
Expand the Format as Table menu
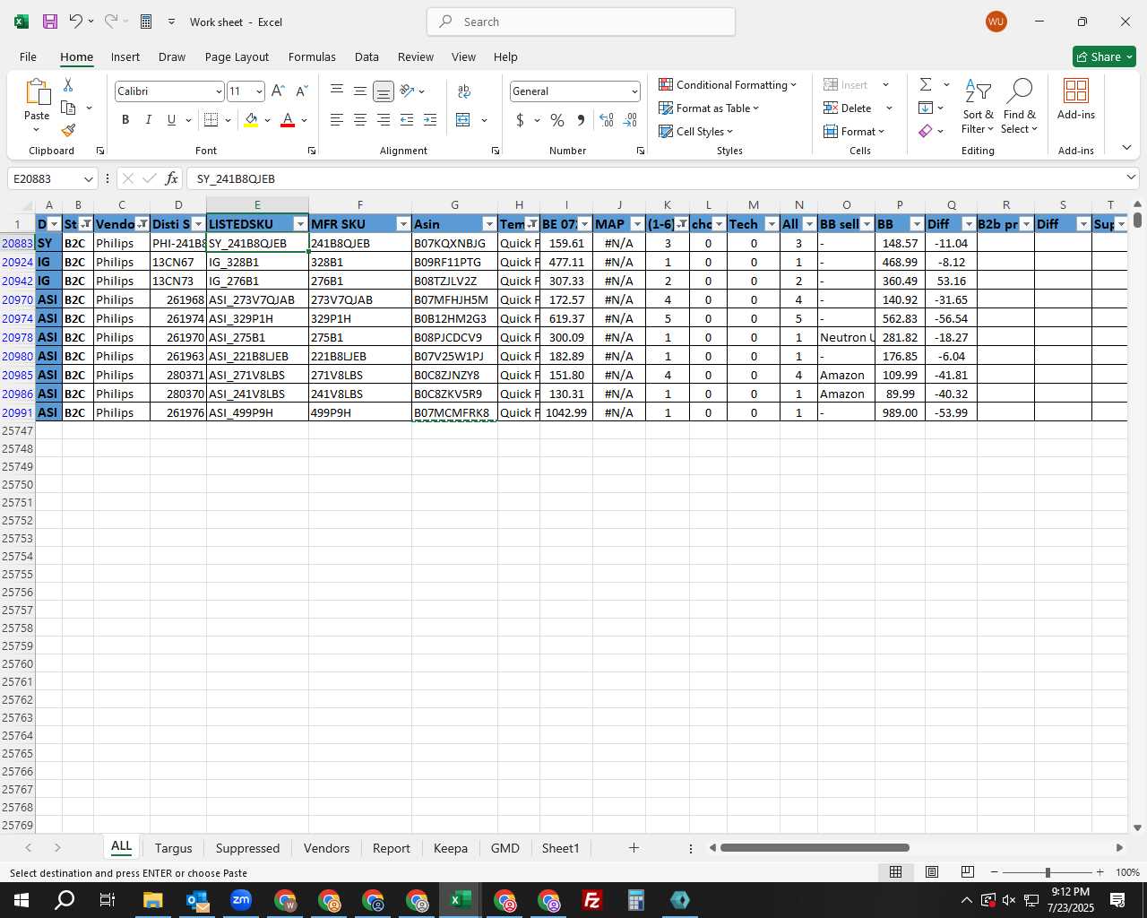pos(709,108)
